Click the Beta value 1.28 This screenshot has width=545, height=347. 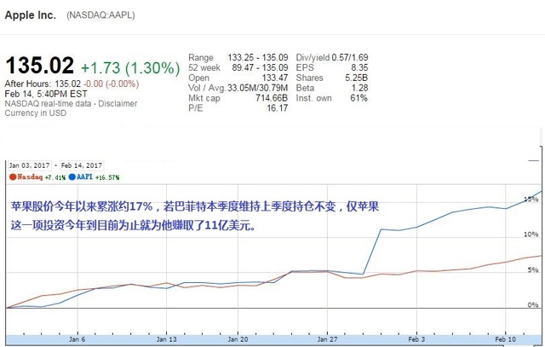click(x=359, y=88)
